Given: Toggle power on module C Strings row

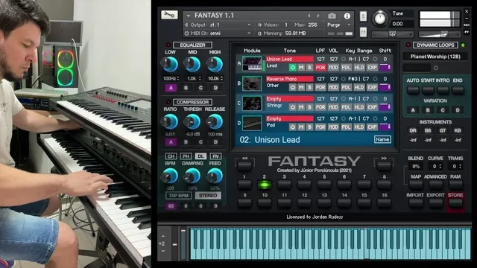Looking at the screenshot, I should 292,107.
